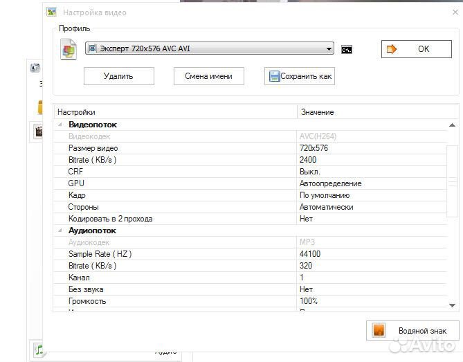463x362 pixels.
Task: Click the command-line icon beside profile dropdown
Action: tap(347, 49)
